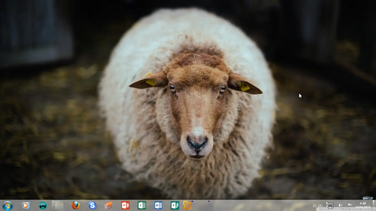Screen dimensions: 376x211
Task: Select the Recycle Bin desktop icon
Action: 368,198
